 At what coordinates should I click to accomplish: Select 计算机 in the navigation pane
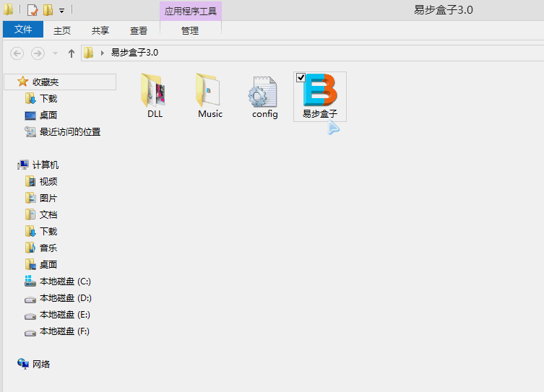(45, 165)
